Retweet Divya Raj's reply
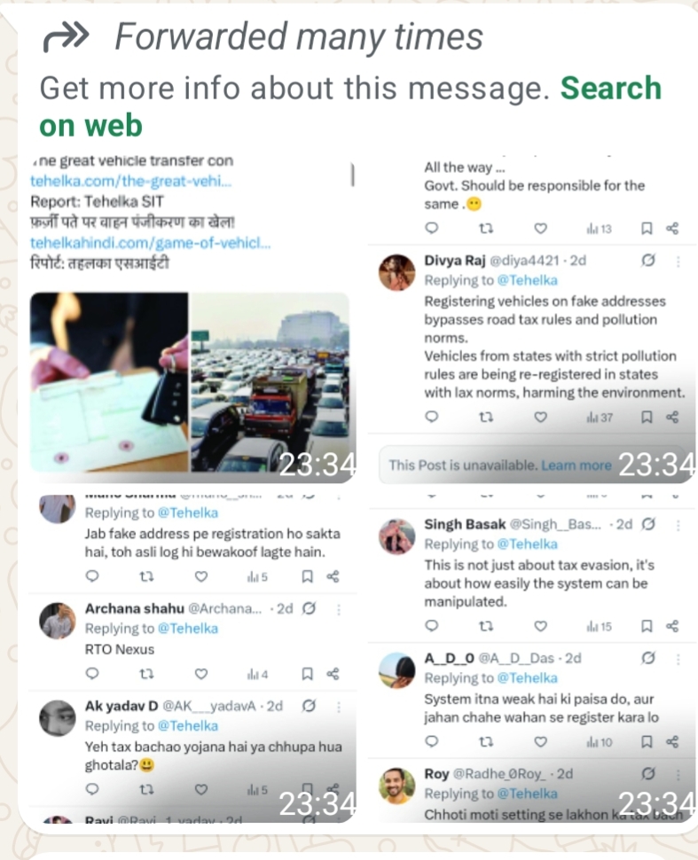 point(486,418)
